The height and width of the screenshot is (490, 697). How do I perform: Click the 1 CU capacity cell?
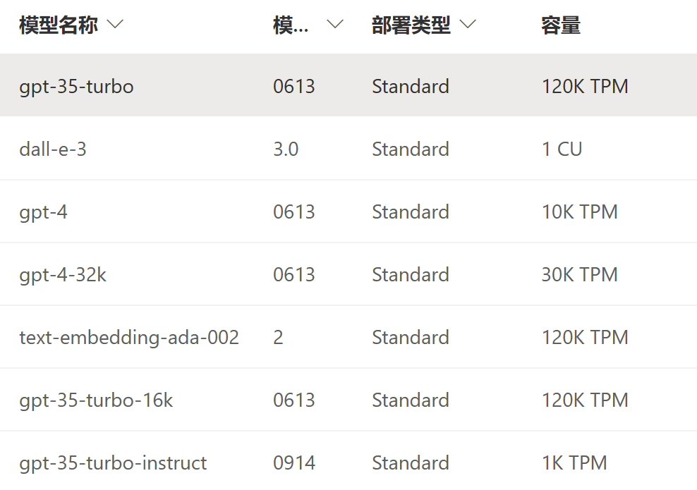point(562,149)
